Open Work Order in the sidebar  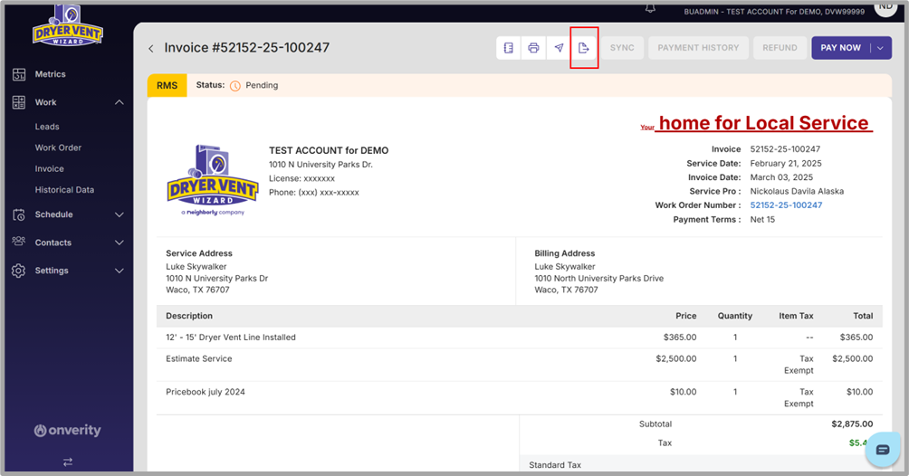[x=58, y=148]
